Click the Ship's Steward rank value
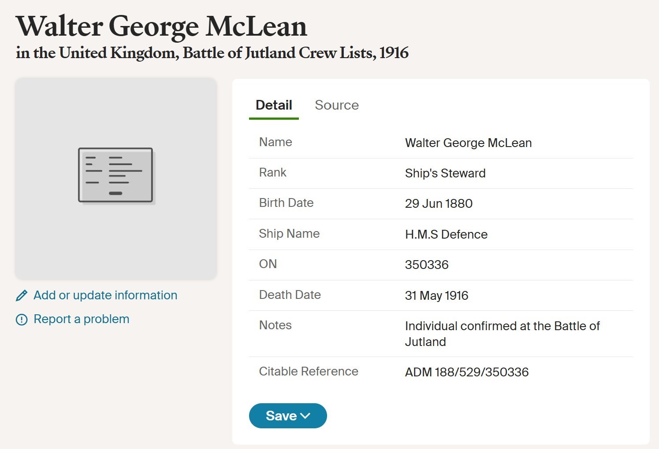659x449 pixels. click(445, 173)
